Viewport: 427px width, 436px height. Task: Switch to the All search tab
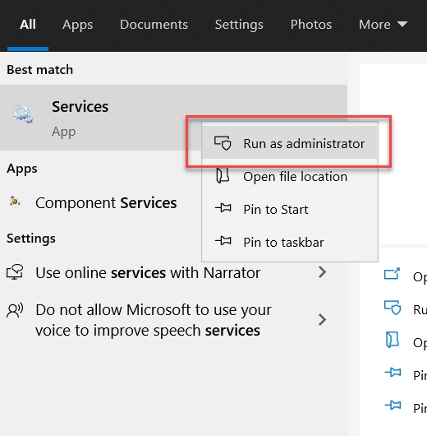[x=28, y=25]
